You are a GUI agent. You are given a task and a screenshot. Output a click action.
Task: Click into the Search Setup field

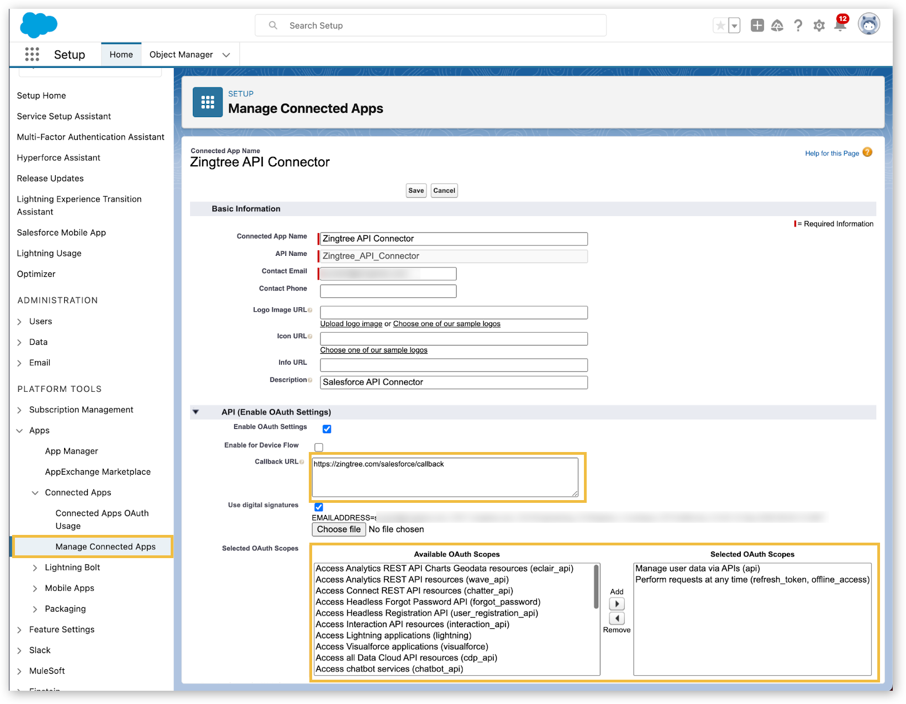tap(431, 25)
